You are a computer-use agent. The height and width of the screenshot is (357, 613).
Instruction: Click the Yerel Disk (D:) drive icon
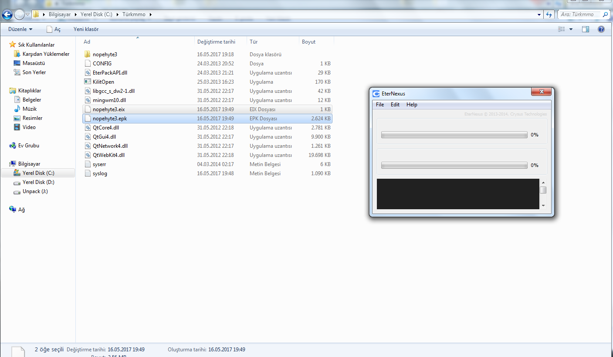pos(17,182)
